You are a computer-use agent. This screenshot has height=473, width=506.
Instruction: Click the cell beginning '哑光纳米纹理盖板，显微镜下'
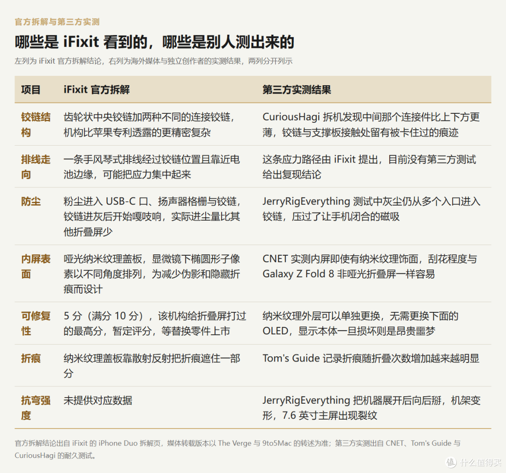pos(152,274)
